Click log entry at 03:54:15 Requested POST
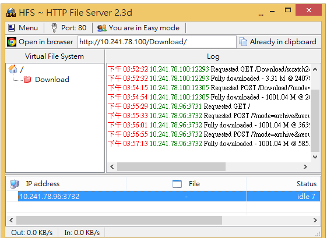 pyautogui.click(x=209, y=88)
